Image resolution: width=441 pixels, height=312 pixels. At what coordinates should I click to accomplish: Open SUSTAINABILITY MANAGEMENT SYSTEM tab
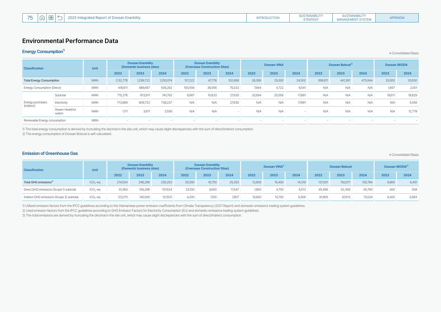pos(354,18)
